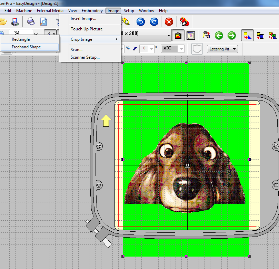Click the left-middle image resize handle
279x269 pixels.
pos(123,160)
